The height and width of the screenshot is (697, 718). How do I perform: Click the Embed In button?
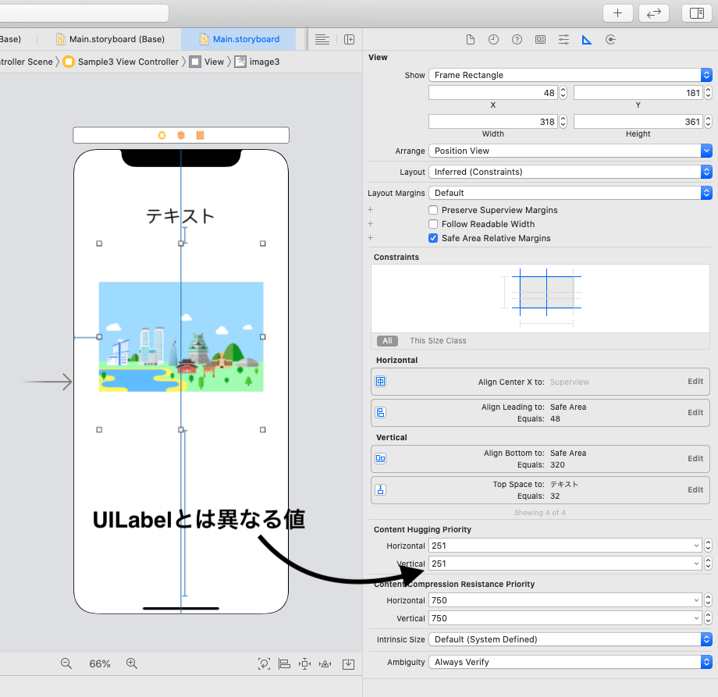[349, 664]
